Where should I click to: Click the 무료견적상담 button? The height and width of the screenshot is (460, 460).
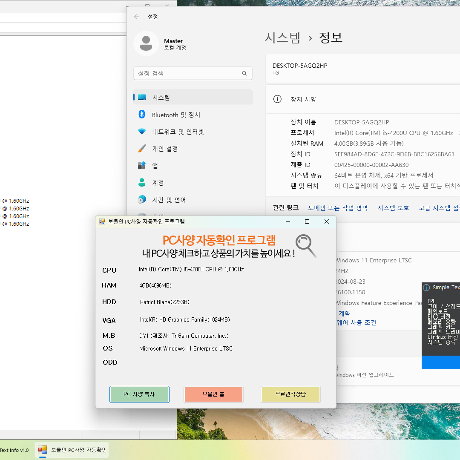tap(290, 394)
